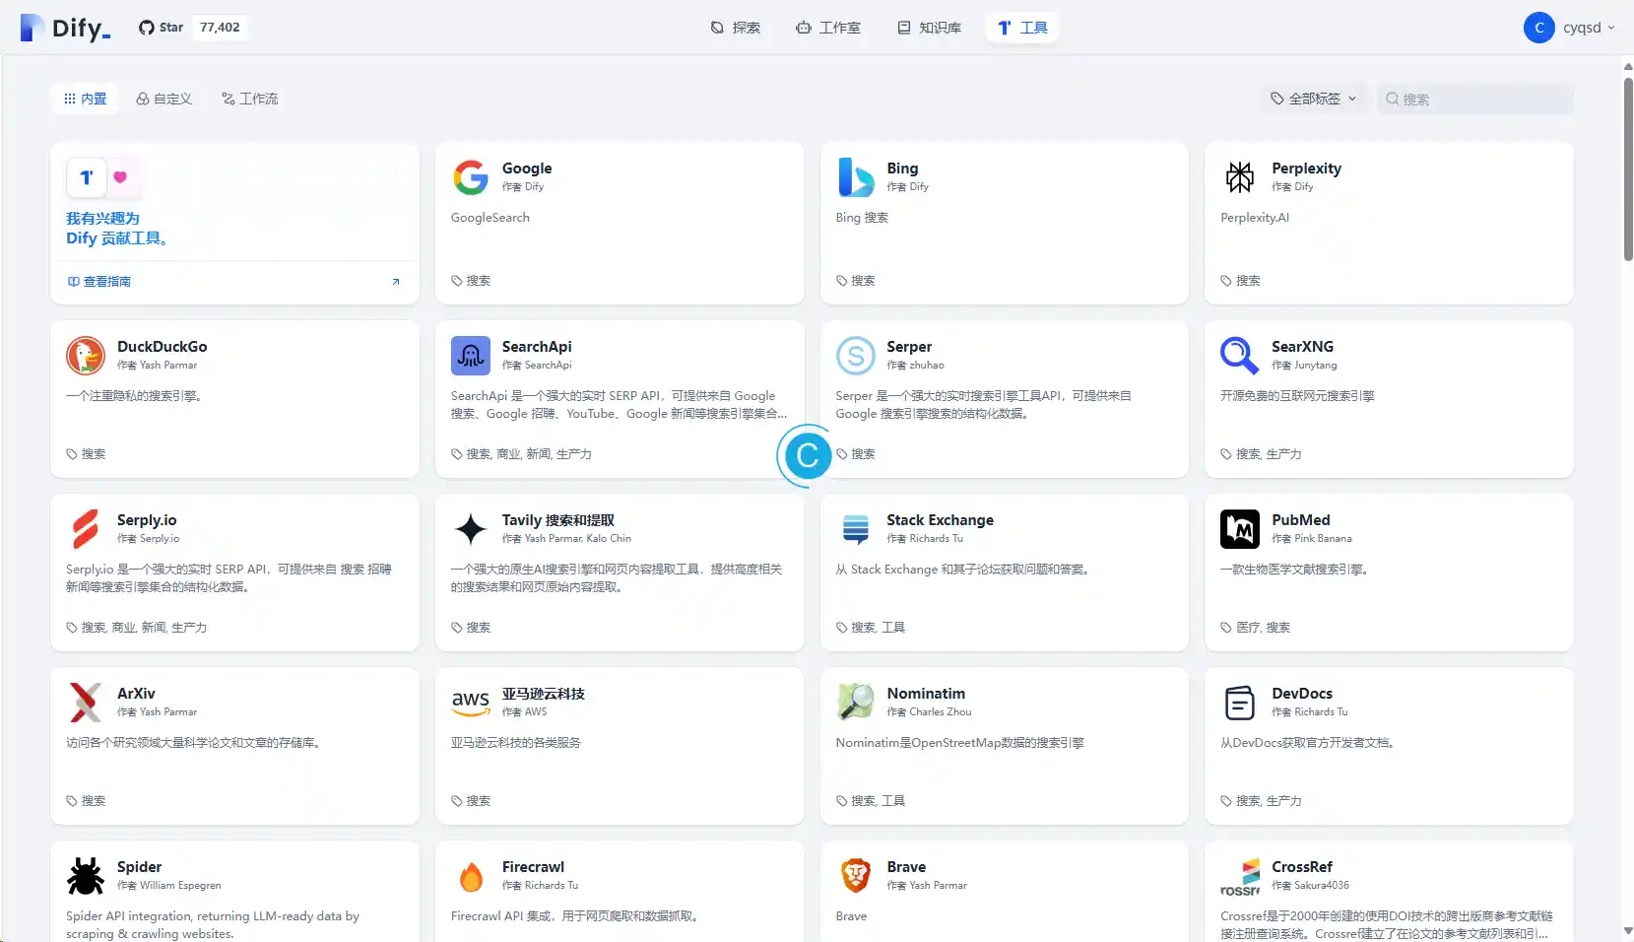This screenshot has height=942, width=1634.
Task: Click the Dify logo
Action: [65, 28]
